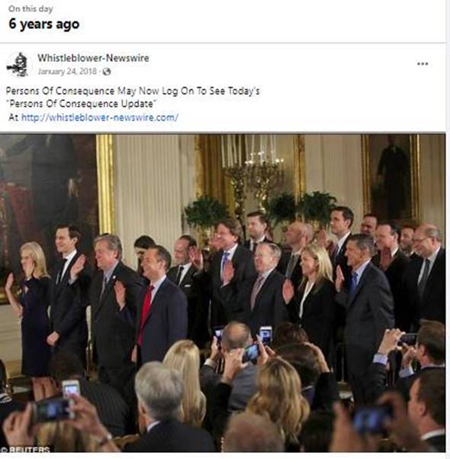Click the dark standing-figure portrait painting
This screenshot has height=459, width=450.
(392, 179)
